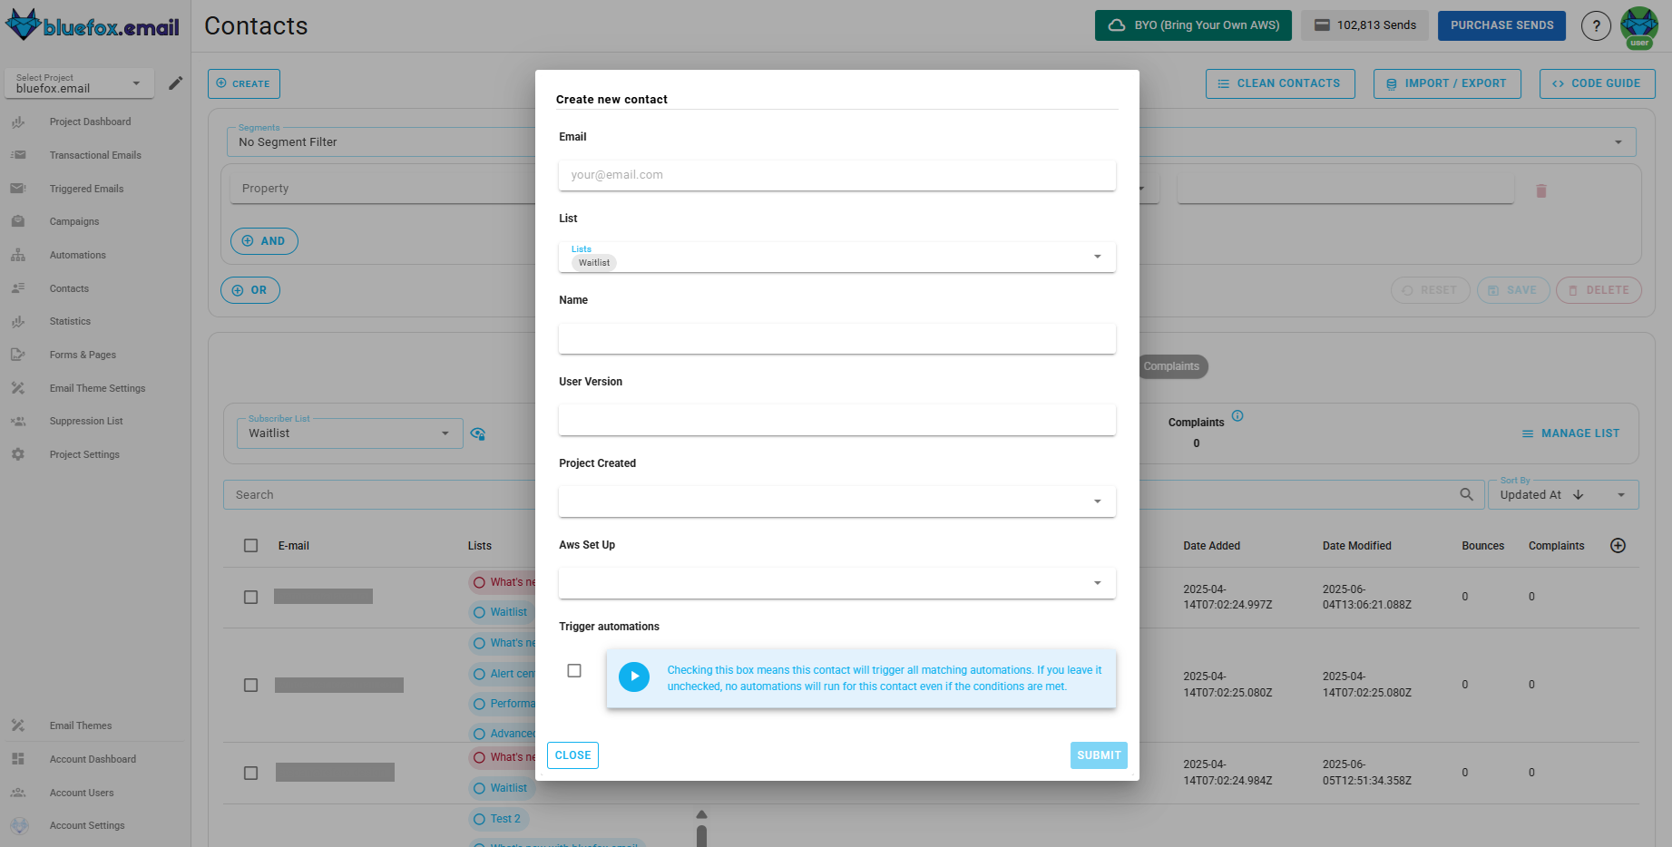Select all contacts with the header checkbox
This screenshot has width=1672, height=847.
pyautogui.click(x=251, y=545)
